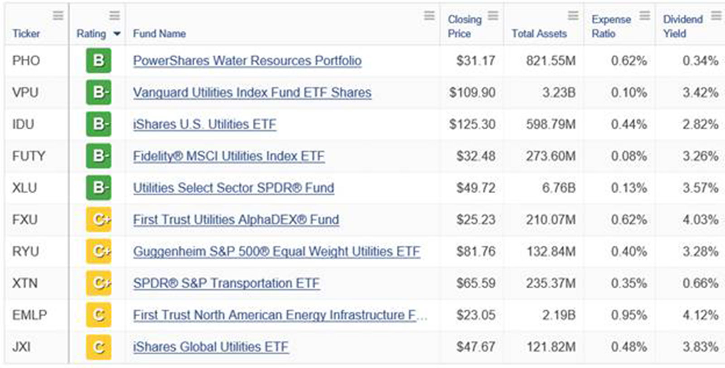Open SPDR S&P Transportation ETF link

click(x=226, y=283)
